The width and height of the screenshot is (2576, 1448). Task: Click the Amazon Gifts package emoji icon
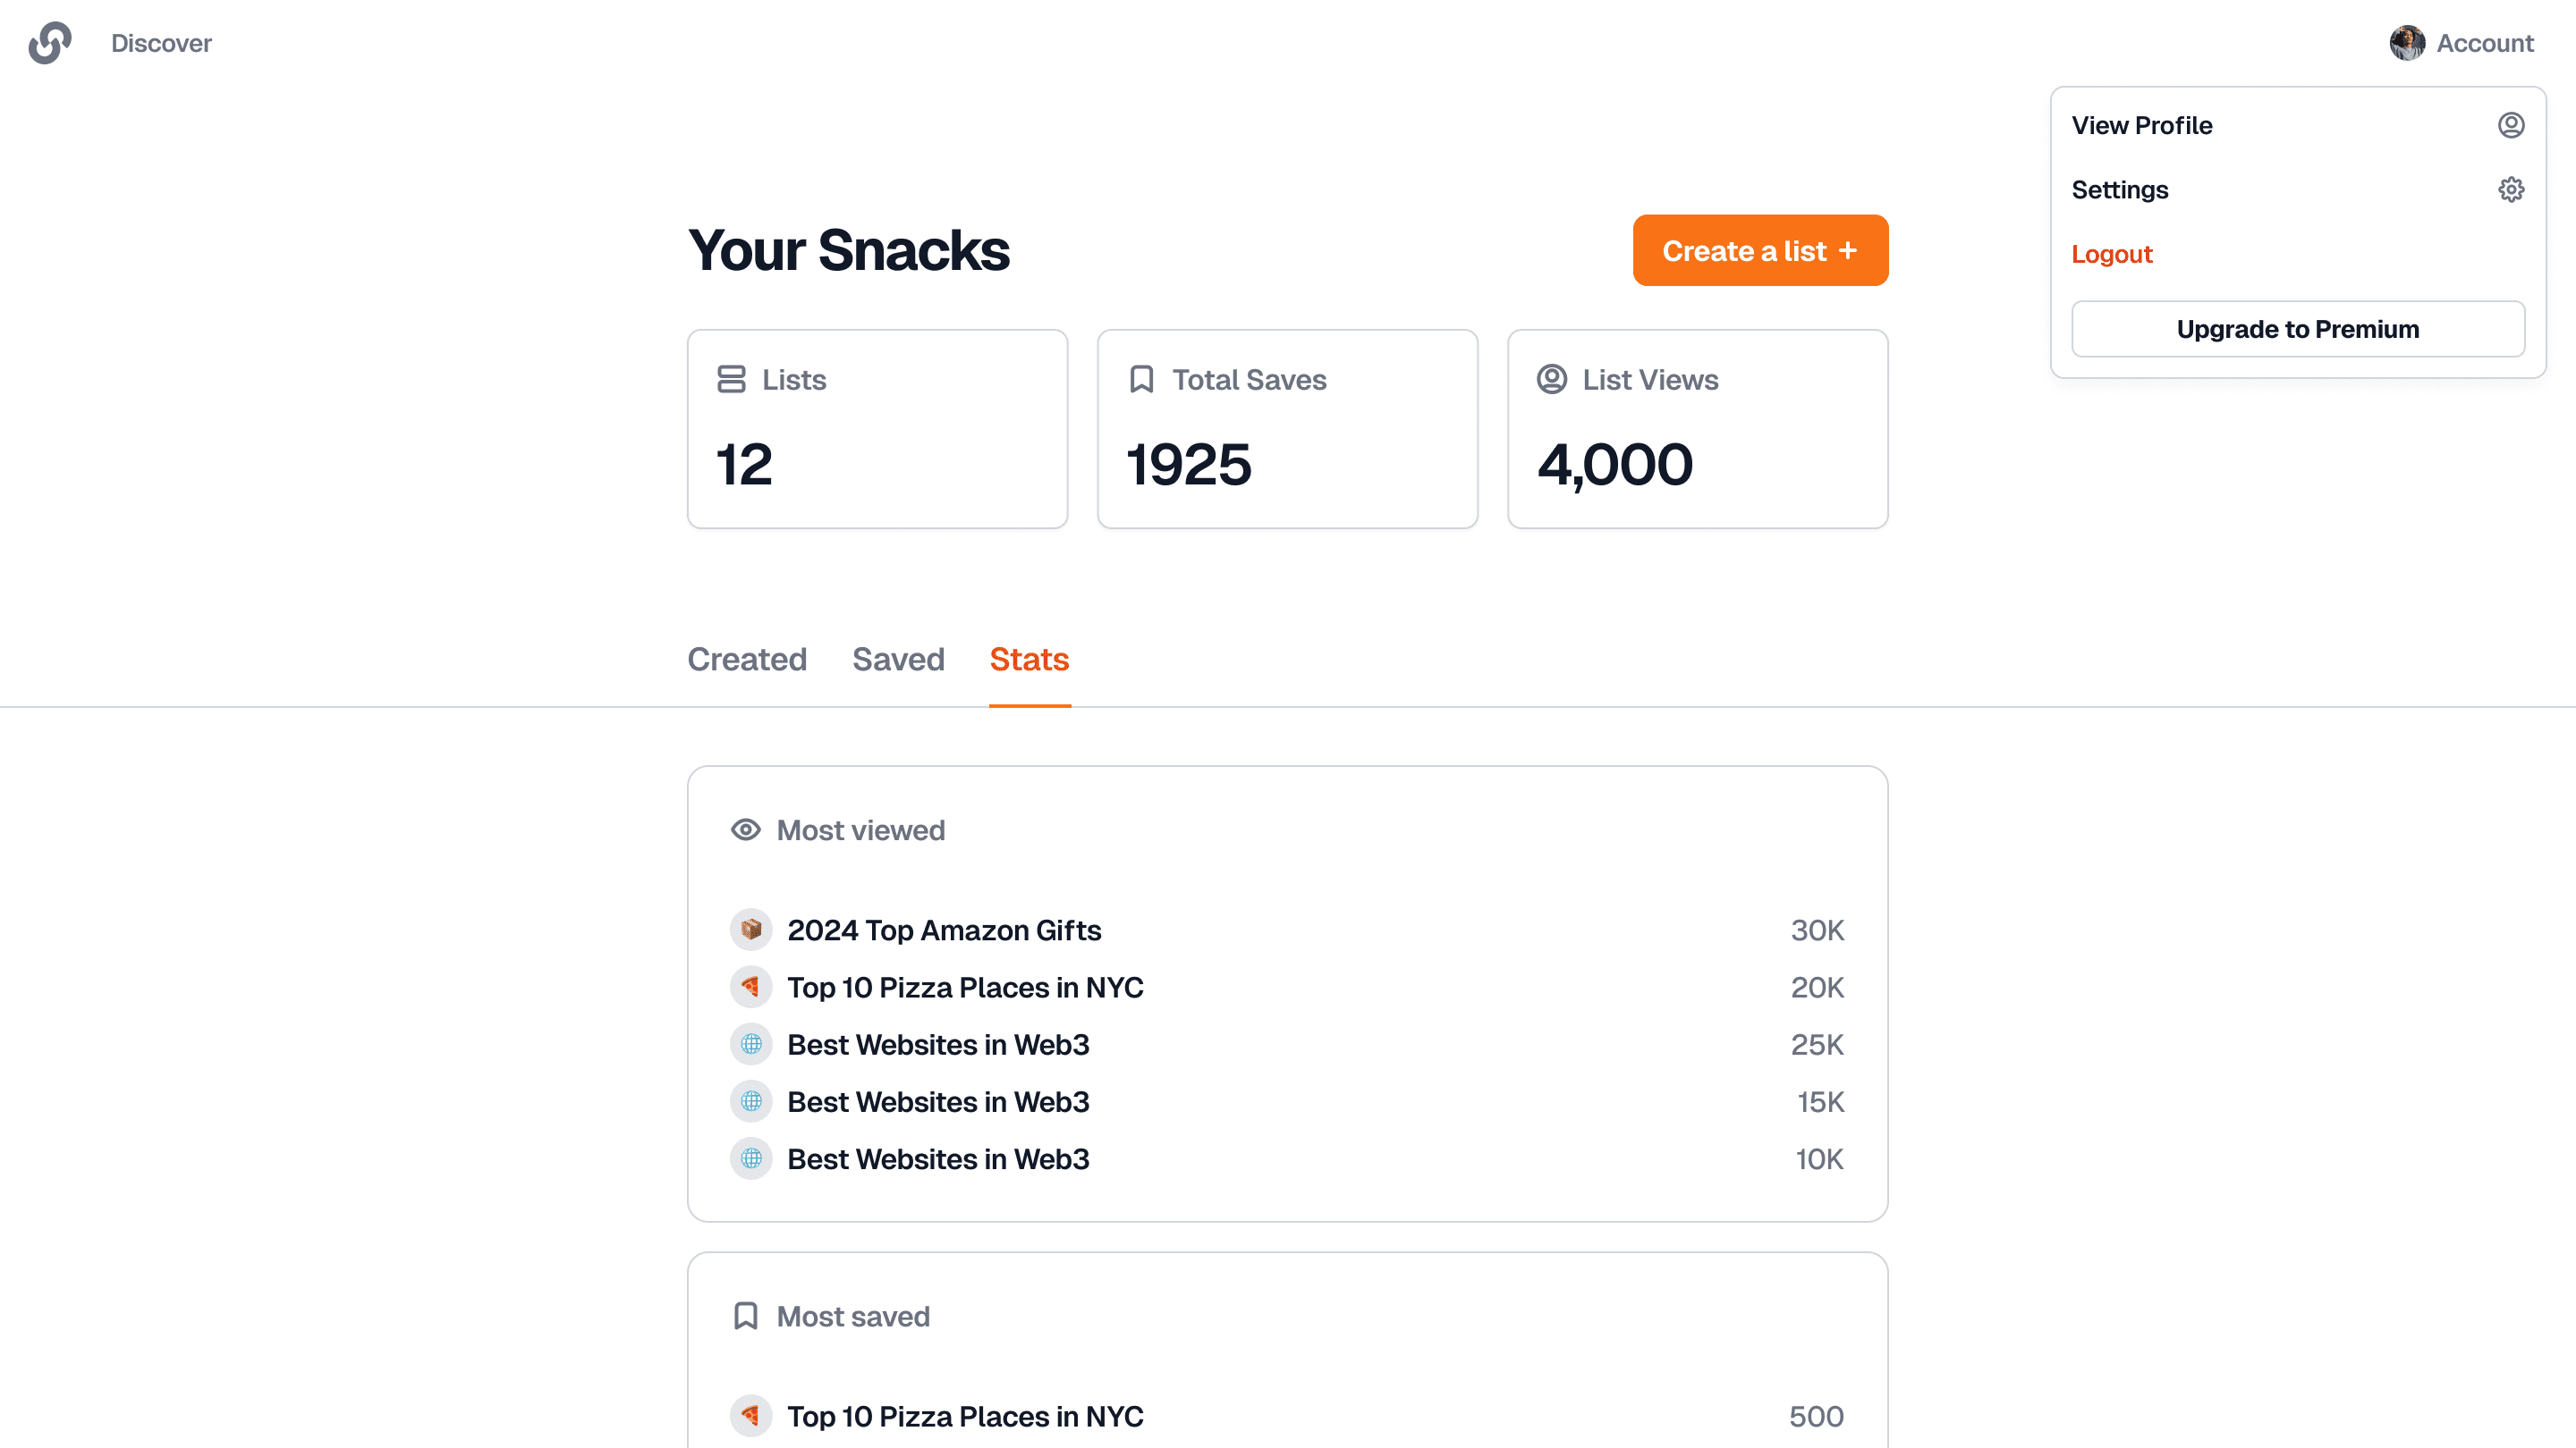click(751, 930)
